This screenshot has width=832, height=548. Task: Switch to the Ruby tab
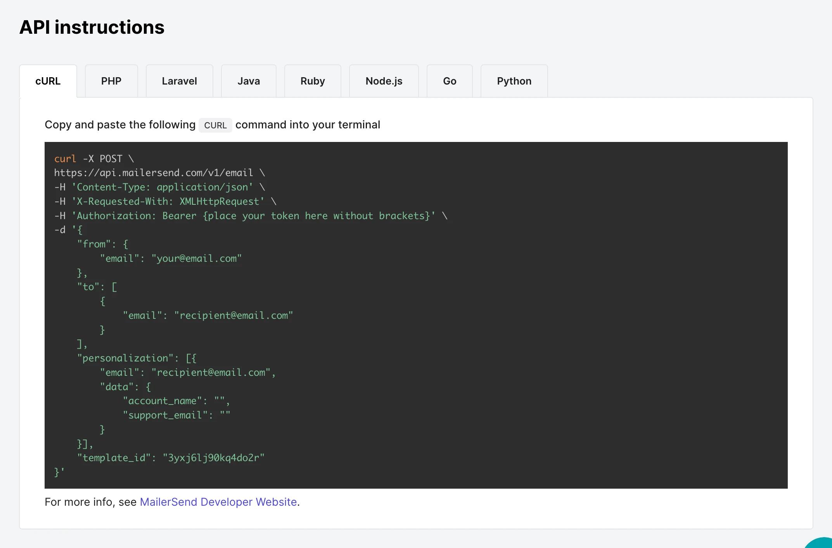313,81
